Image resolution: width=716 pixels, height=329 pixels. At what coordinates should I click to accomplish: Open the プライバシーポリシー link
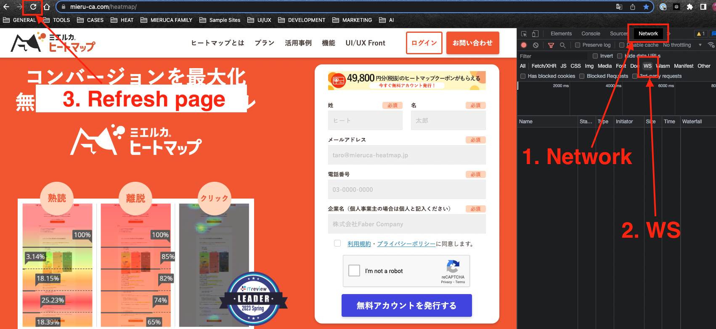coord(406,244)
